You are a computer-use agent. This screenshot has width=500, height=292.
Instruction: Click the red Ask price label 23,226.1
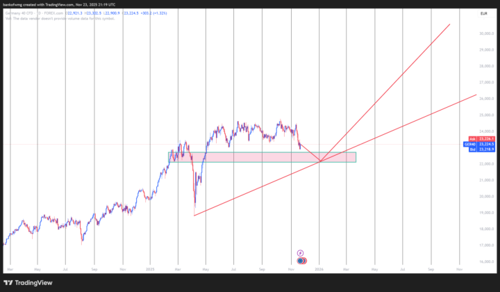[481, 139]
